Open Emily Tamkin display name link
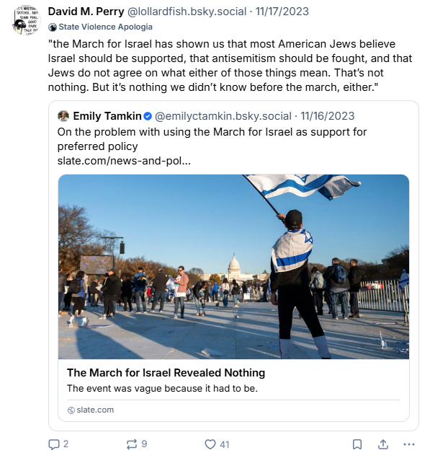The image size is (430, 458). tap(107, 116)
